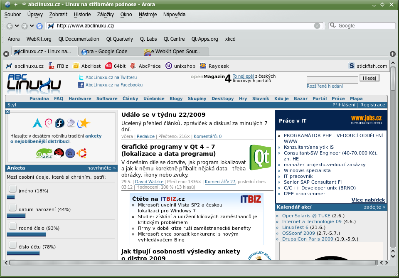Image resolution: width=399 pixels, height=278 pixels.
Task: Open the 64bit icon link
Action: [108, 66]
